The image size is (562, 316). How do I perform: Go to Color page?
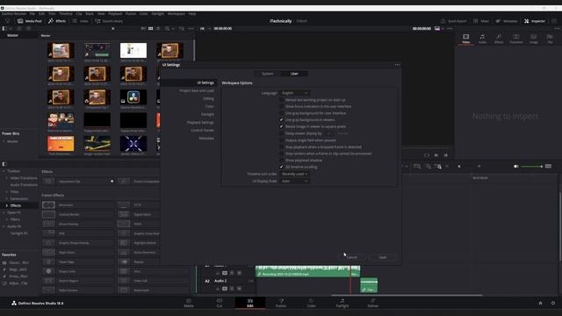[x=312, y=303]
